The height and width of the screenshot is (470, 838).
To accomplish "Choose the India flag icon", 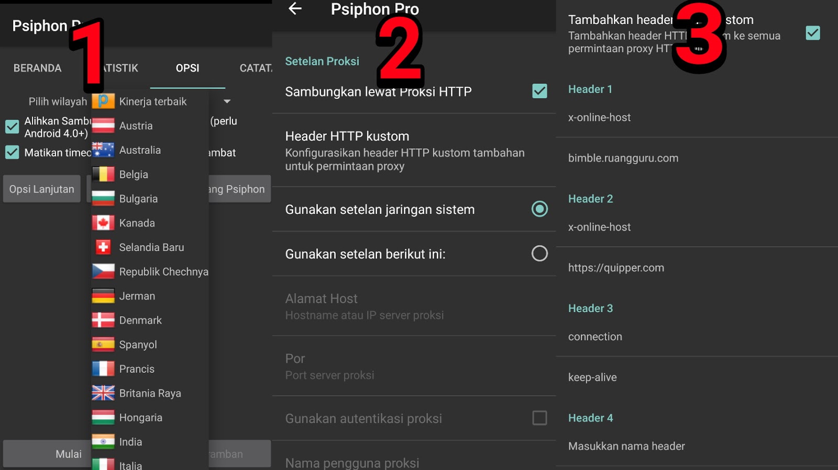I will 103,442.
